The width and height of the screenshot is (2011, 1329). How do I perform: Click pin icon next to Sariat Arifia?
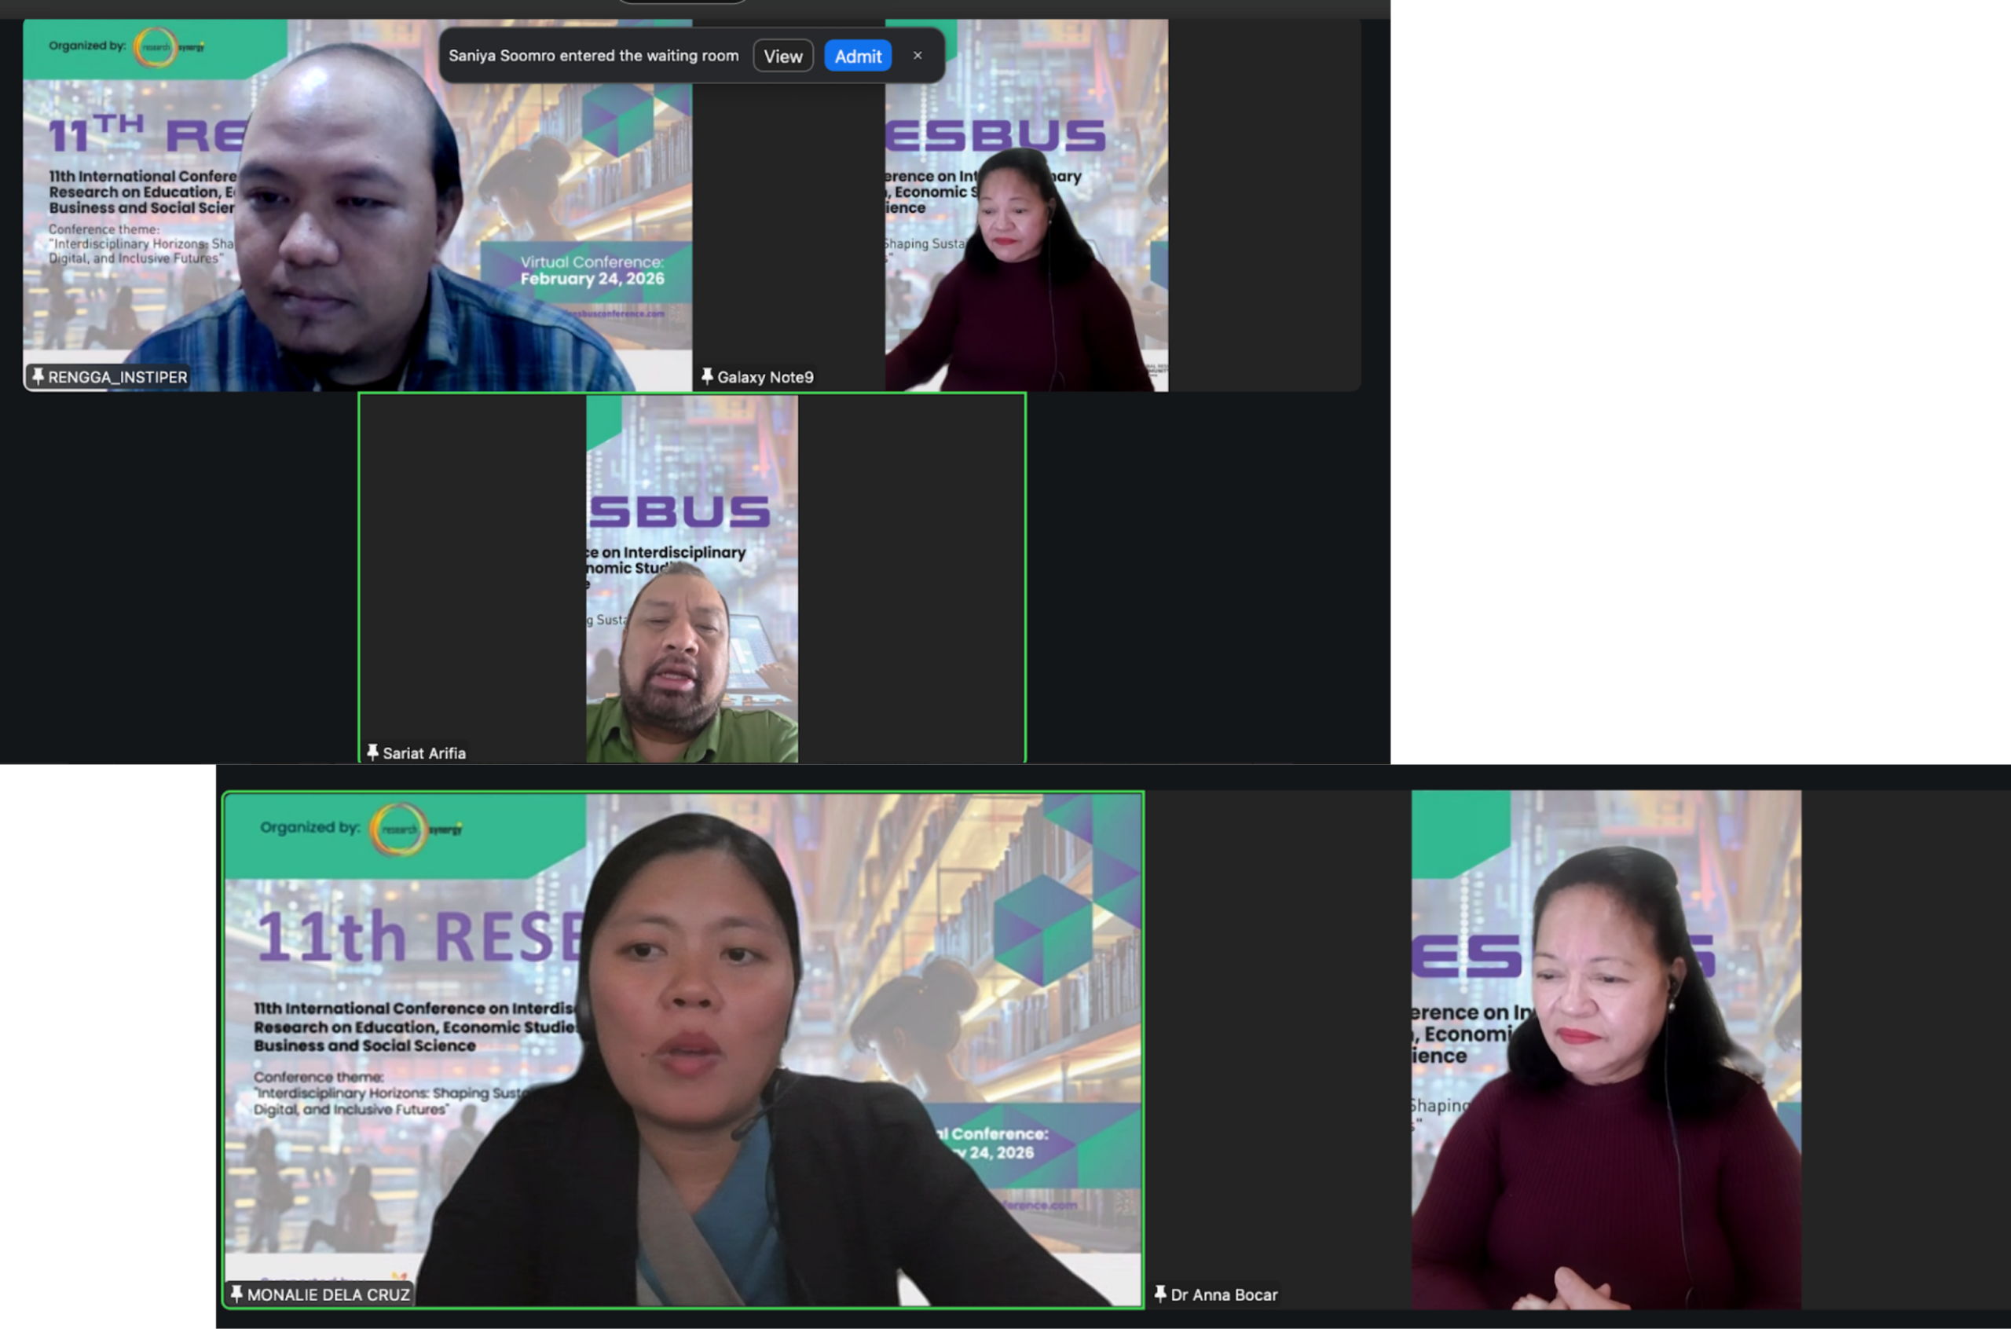tap(372, 752)
